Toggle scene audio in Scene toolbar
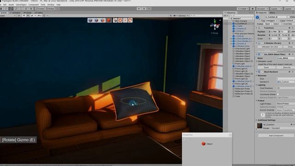Screen dimensions: 295x166 point(28,16)
